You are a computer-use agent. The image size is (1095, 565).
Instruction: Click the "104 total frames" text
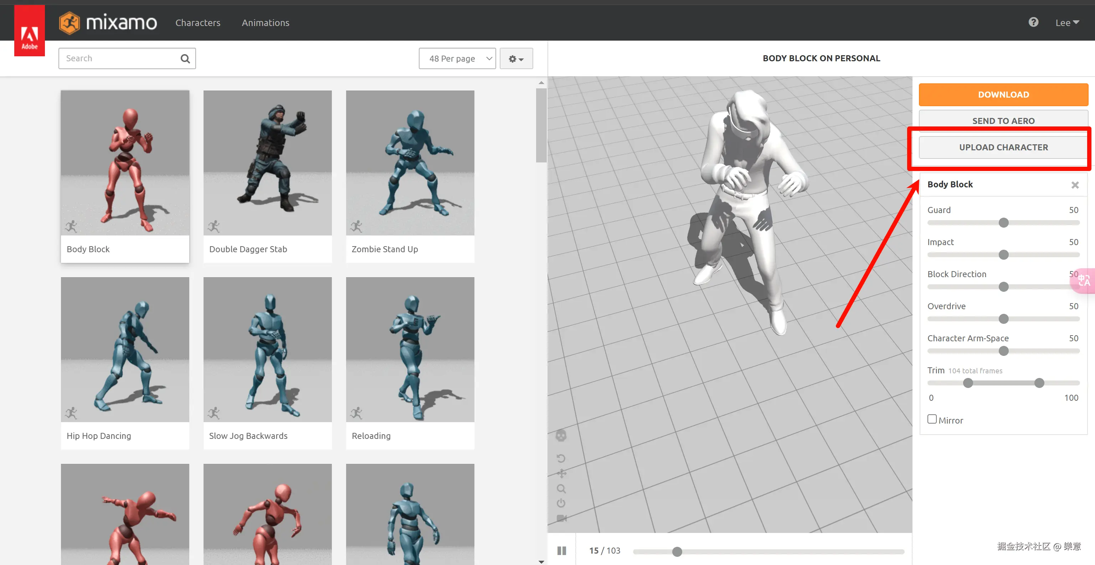click(x=975, y=371)
